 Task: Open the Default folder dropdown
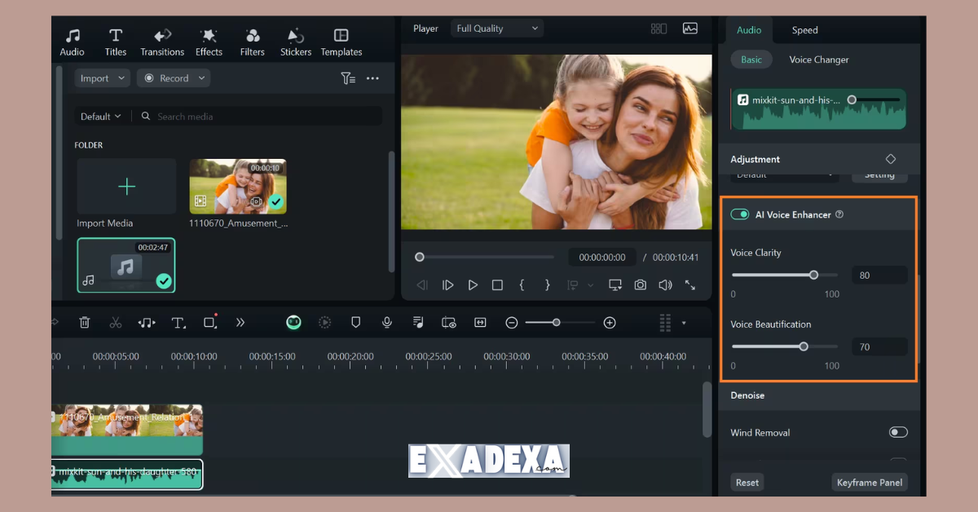click(x=99, y=116)
